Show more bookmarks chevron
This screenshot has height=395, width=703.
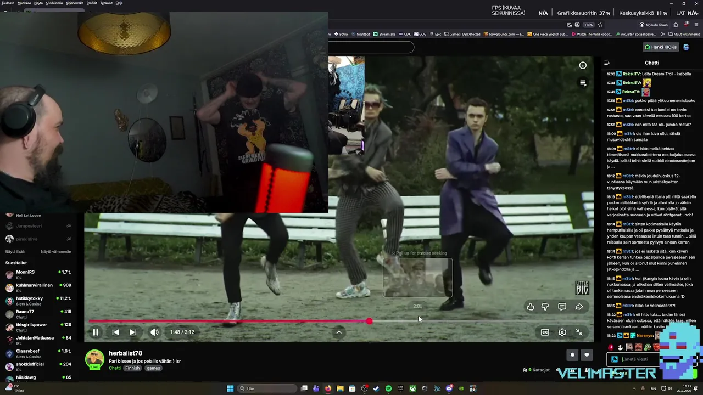point(663,34)
